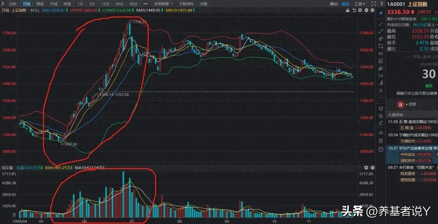Switch to 分时 intraday tab
The image size is (438, 224).
coord(13,4)
